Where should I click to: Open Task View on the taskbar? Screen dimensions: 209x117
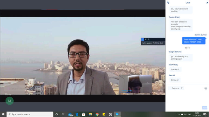63,114
